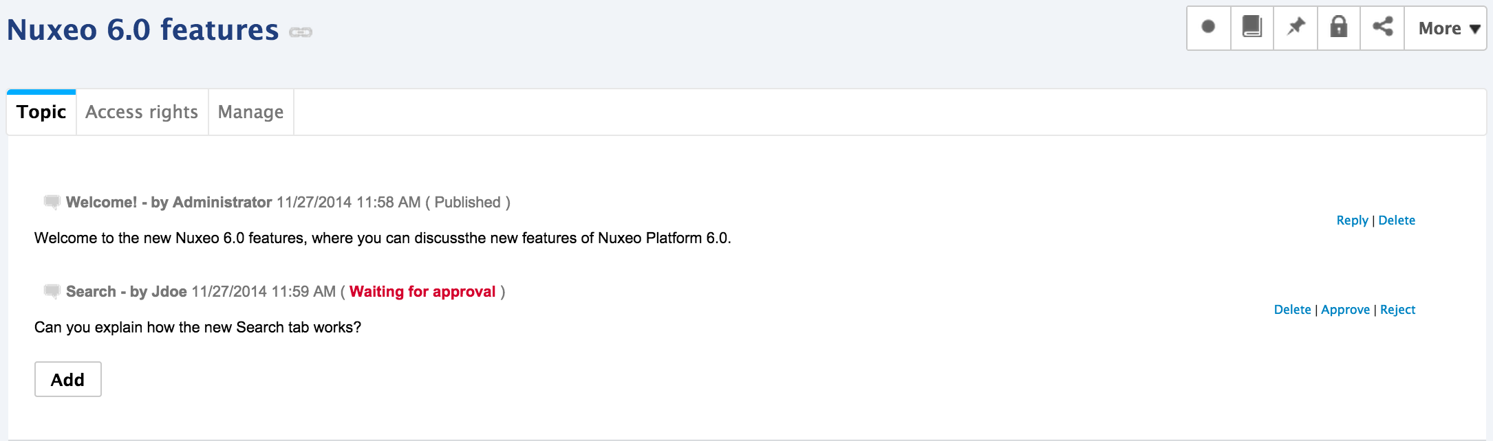Click the Nuxeo 6.0 features title
The image size is (1493, 441).
(143, 30)
